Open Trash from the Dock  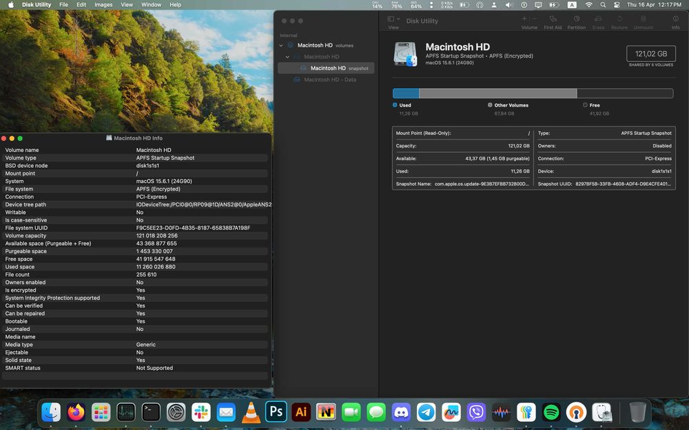pos(637,412)
